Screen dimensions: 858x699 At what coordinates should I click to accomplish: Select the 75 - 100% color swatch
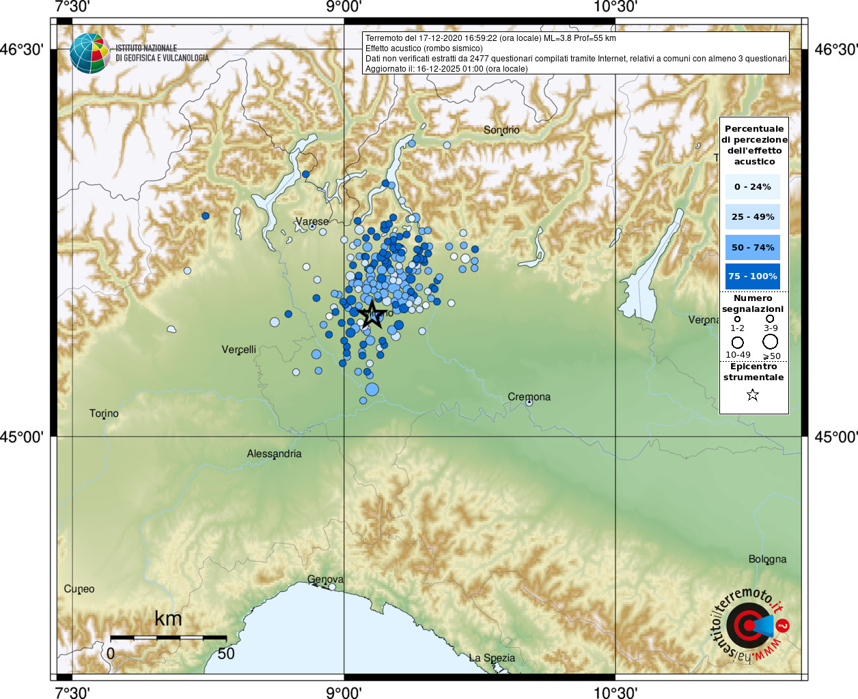[x=753, y=276]
